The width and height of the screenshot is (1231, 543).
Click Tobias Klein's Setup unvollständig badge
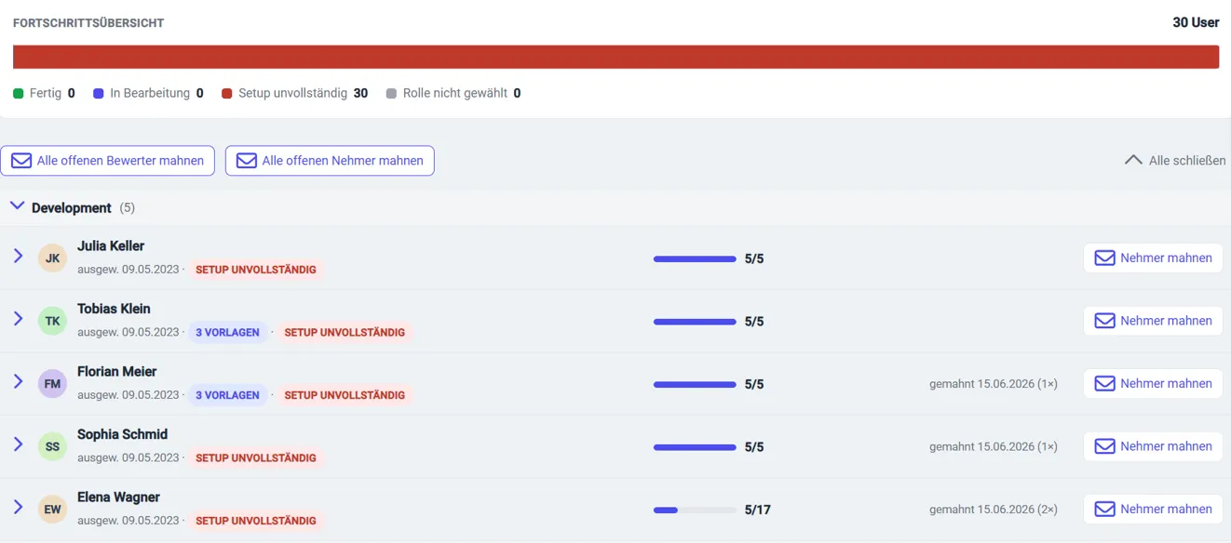coord(345,333)
